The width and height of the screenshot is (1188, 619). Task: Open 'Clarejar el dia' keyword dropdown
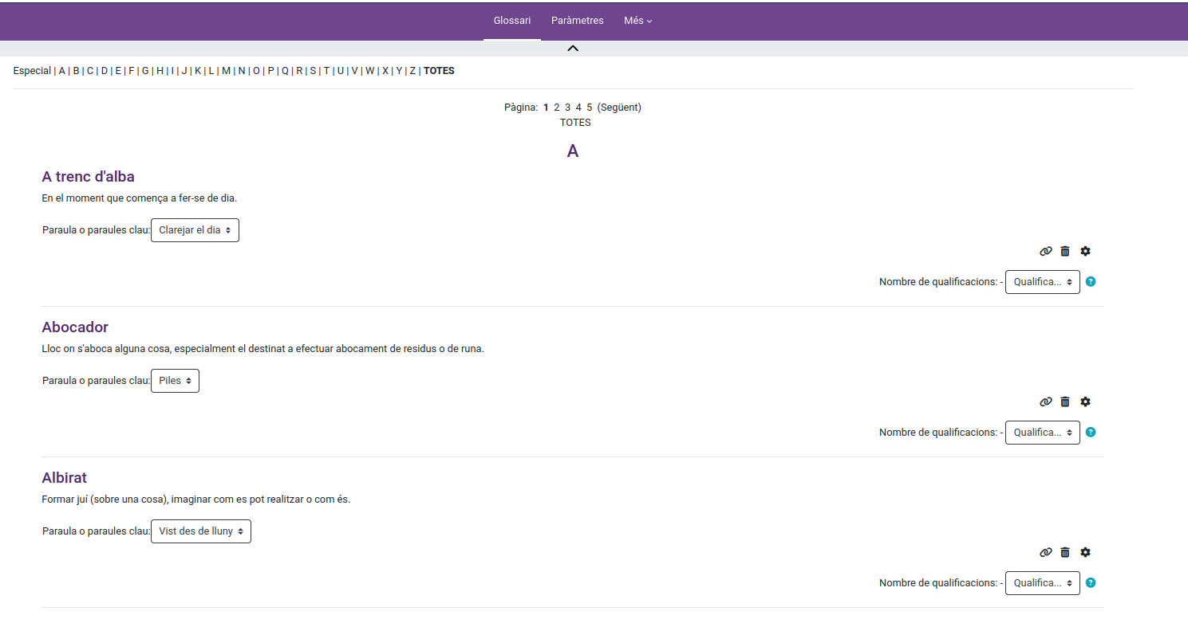(x=195, y=230)
